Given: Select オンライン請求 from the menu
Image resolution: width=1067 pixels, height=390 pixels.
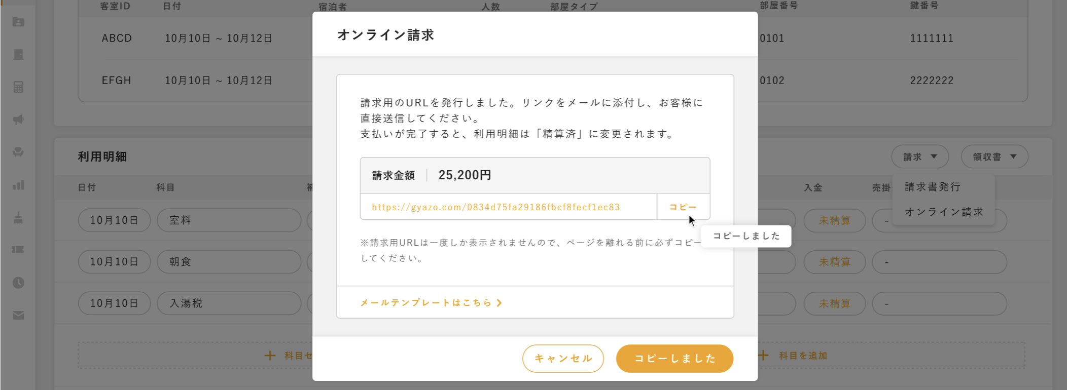Looking at the screenshot, I should pos(944,212).
